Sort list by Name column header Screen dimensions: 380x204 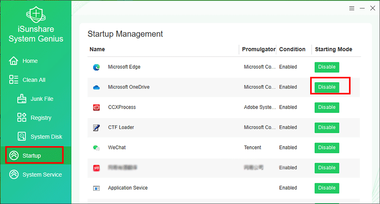(x=97, y=49)
